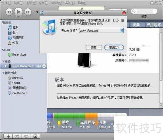Switch to the 应用程序 tab
This screenshot has width=163, height=140.
pos(154,25)
